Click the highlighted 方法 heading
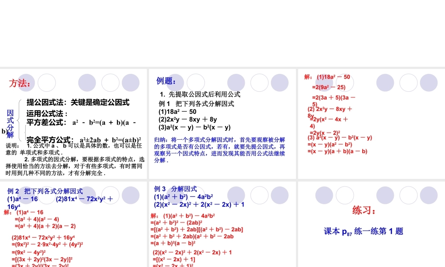Viewport: 445px width, 267px height. pyautogui.click(x=19, y=82)
